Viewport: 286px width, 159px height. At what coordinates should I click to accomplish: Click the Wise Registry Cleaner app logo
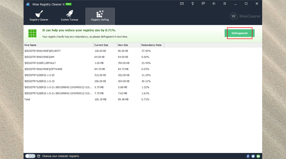[28, 4]
